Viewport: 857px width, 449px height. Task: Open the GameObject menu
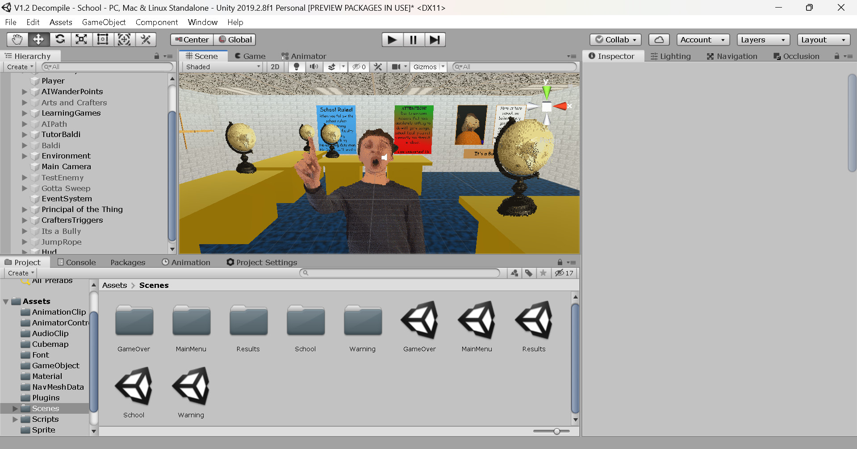104,22
